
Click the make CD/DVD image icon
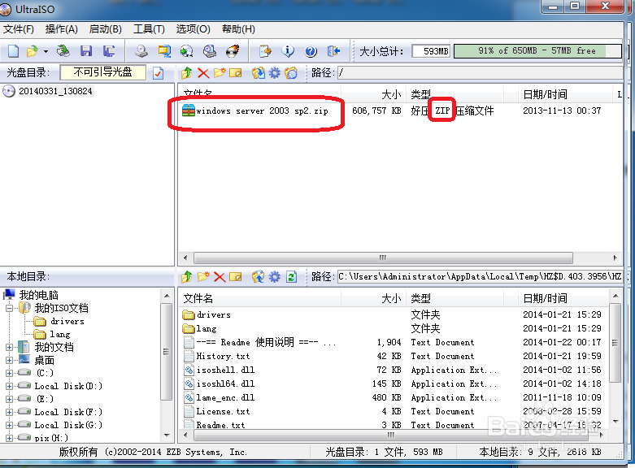pyautogui.click(x=141, y=51)
